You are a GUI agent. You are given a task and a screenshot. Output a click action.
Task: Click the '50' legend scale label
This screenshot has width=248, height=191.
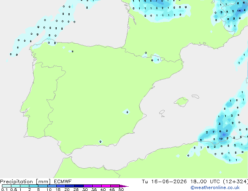pyautogui.click(x=121, y=189)
